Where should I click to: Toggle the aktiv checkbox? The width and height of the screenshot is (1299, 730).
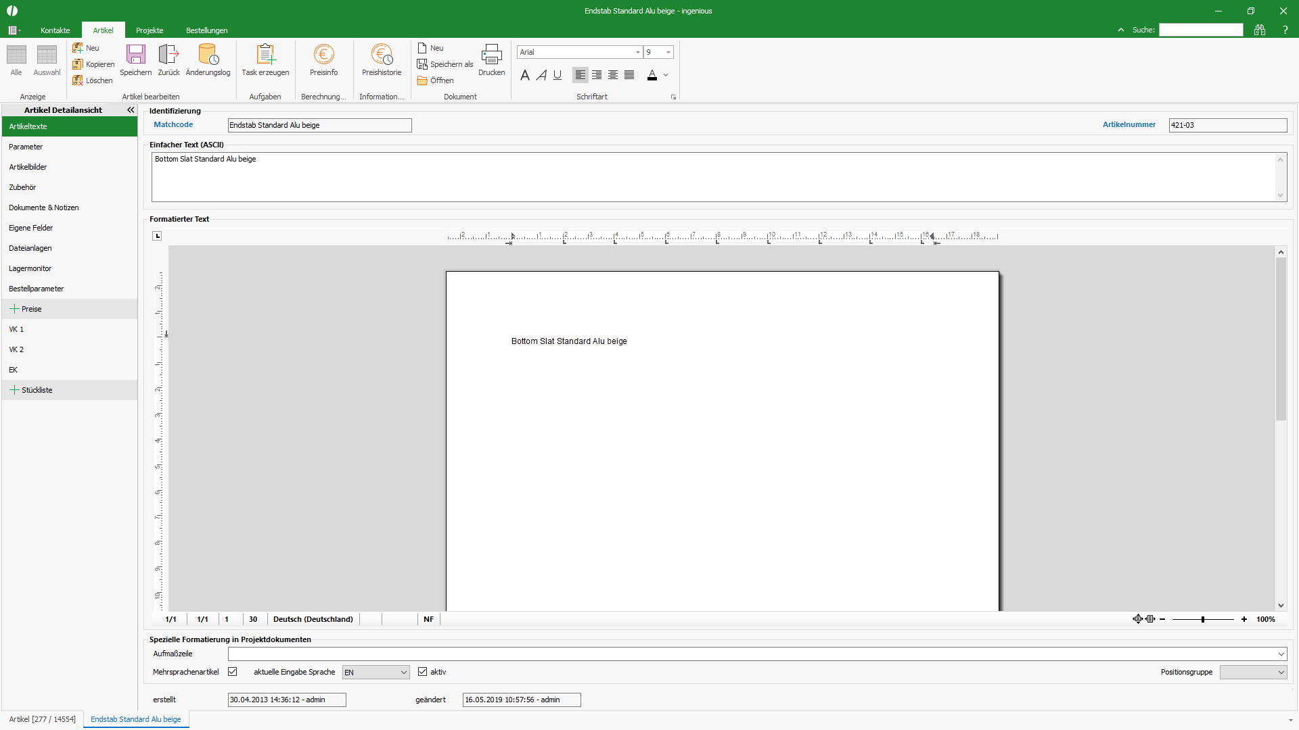[422, 672]
